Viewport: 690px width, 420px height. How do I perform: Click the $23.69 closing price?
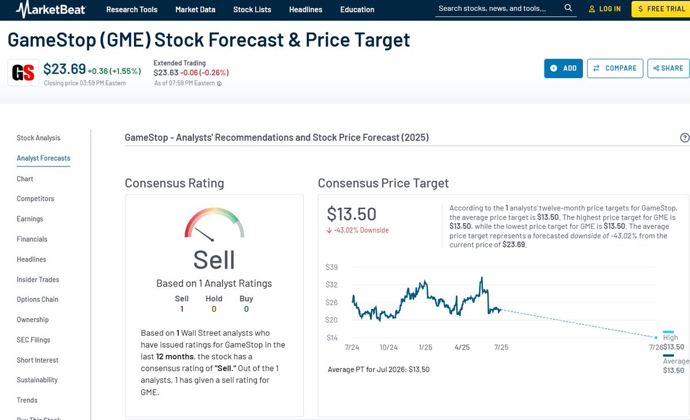pyautogui.click(x=64, y=69)
